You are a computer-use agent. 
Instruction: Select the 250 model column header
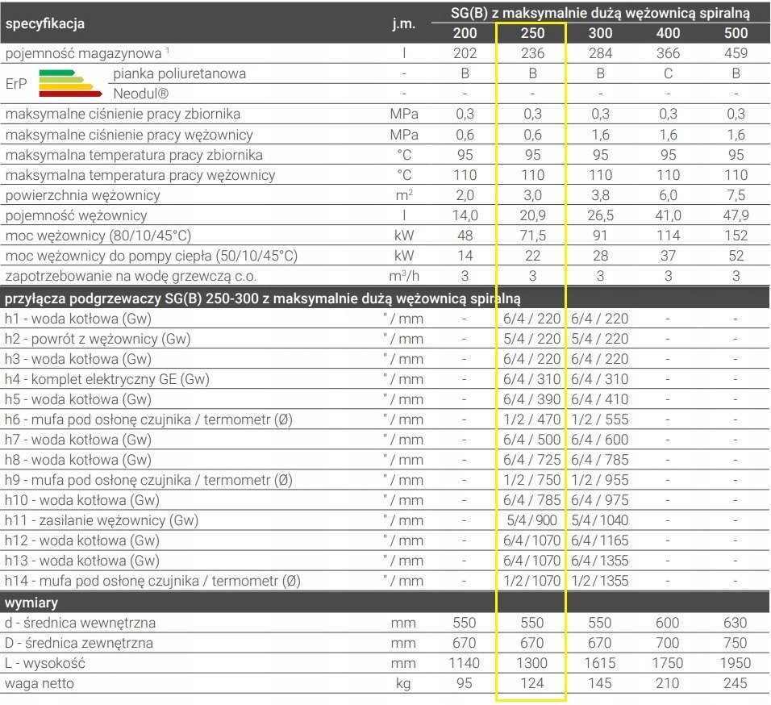pyautogui.click(x=532, y=33)
